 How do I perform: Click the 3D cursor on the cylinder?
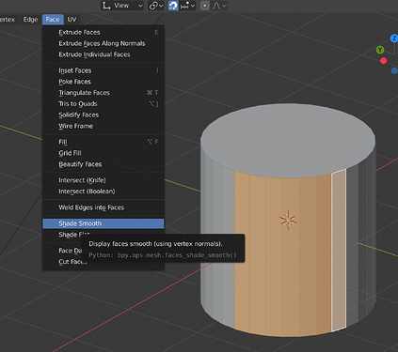pyautogui.click(x=288, y=220)
